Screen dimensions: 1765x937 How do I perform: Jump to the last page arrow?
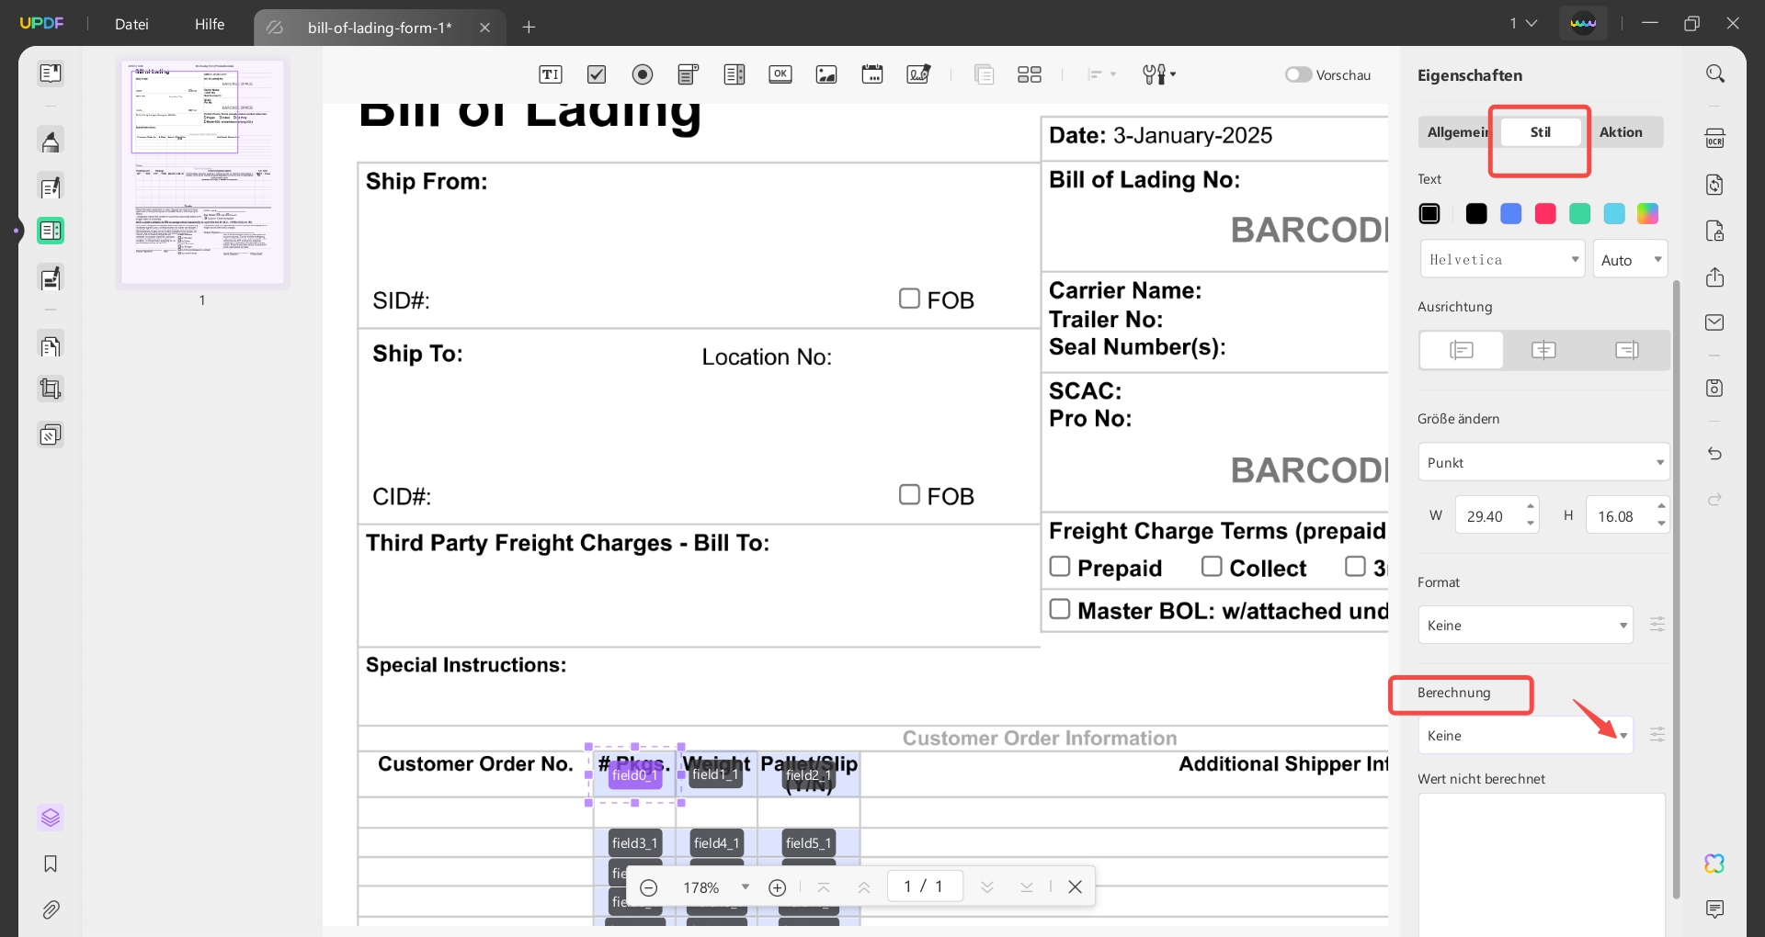(1027, 887)
